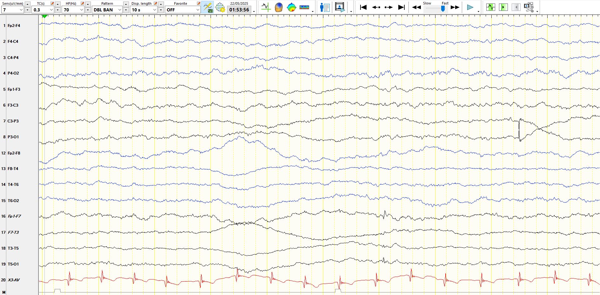
Task: Open the video clip cutting tool
Action: pos(529,7)
